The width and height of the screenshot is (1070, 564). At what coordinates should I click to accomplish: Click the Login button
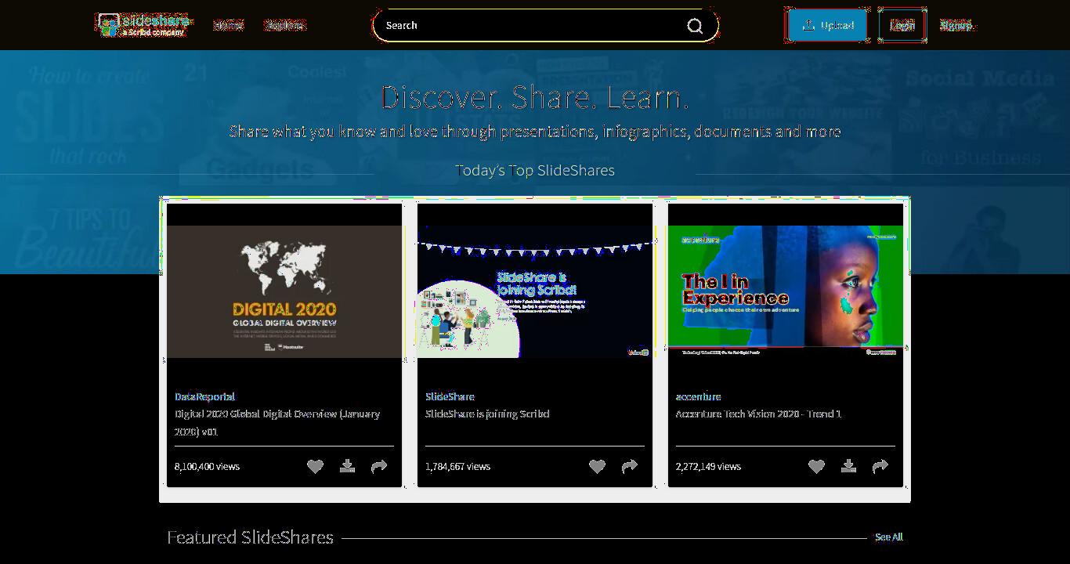902,25
